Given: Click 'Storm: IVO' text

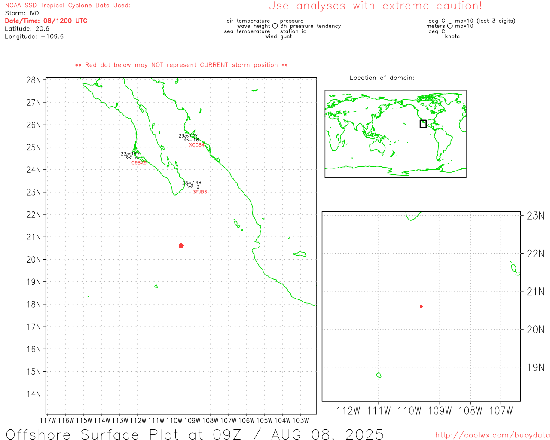Looking at the screenshot, I should point(22,13).
